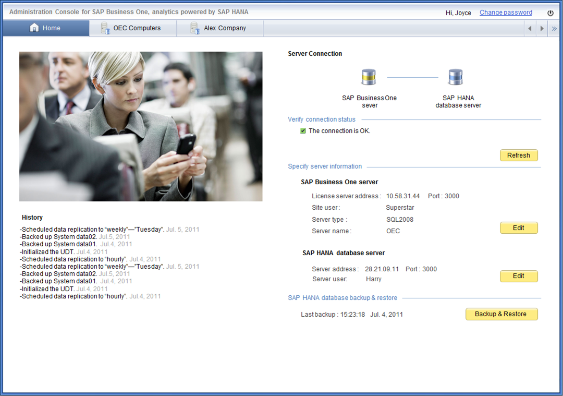This screenshot has width=563, height=396.
Task: Open the Change password link
Action: coord(506,12)
